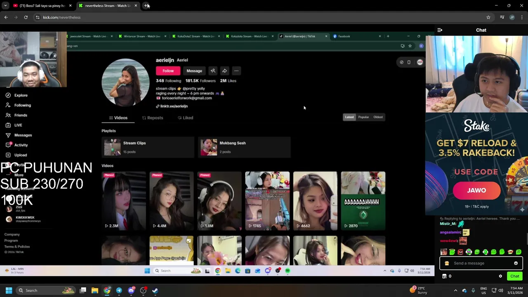Open Activity in the TikTok sidebar
Image resolution: width=528 pixels, height=297 pixels.
[17, 145]
